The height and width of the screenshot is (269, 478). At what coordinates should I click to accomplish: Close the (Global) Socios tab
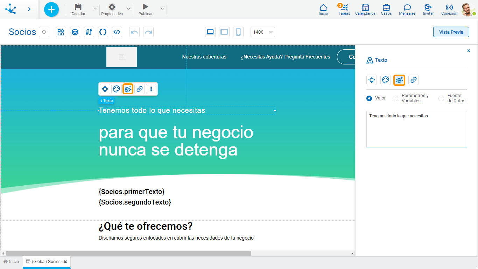coord(65,262)
